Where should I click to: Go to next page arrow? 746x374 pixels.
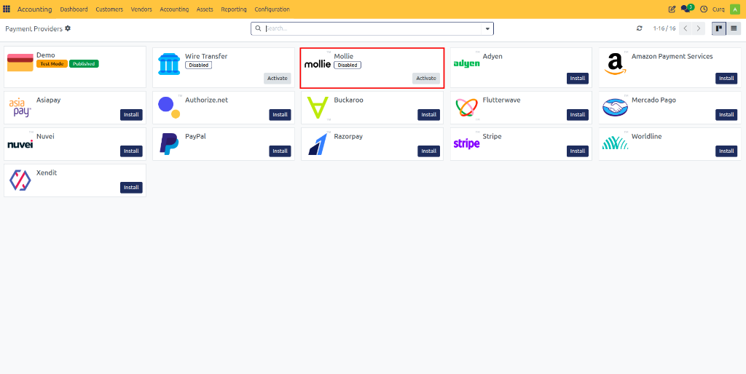pos(699,28)
